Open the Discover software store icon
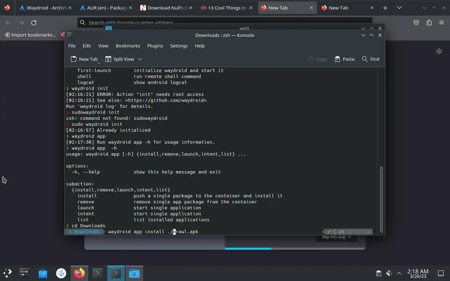Screen dimensions: 450x281 click(43, 273)
